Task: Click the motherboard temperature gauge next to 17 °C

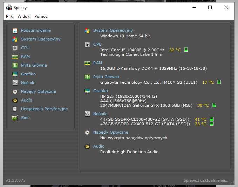Action: (219, 82)
